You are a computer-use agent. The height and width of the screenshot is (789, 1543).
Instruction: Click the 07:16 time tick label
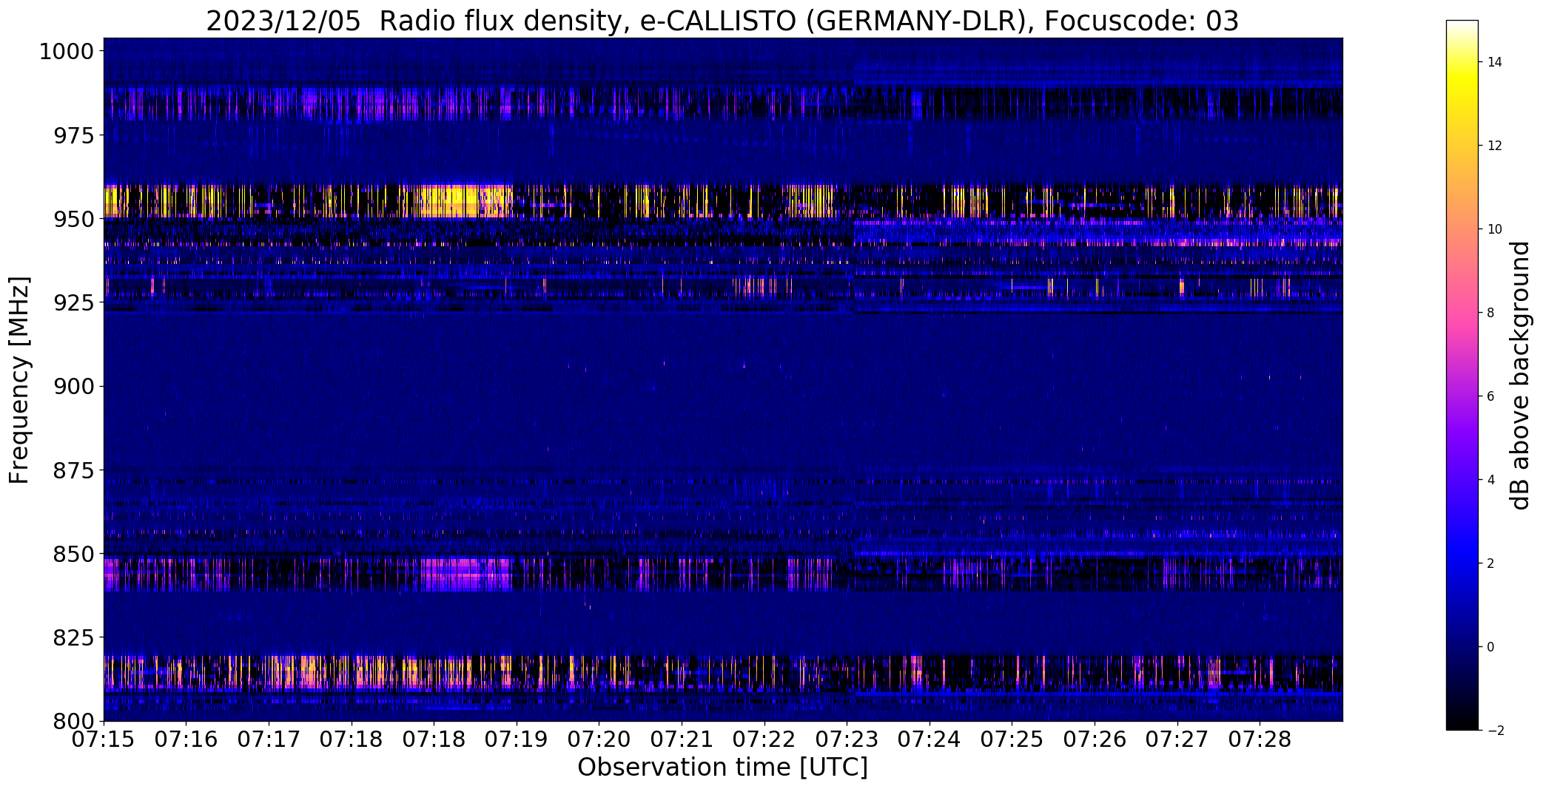click(x=186, y=739)
